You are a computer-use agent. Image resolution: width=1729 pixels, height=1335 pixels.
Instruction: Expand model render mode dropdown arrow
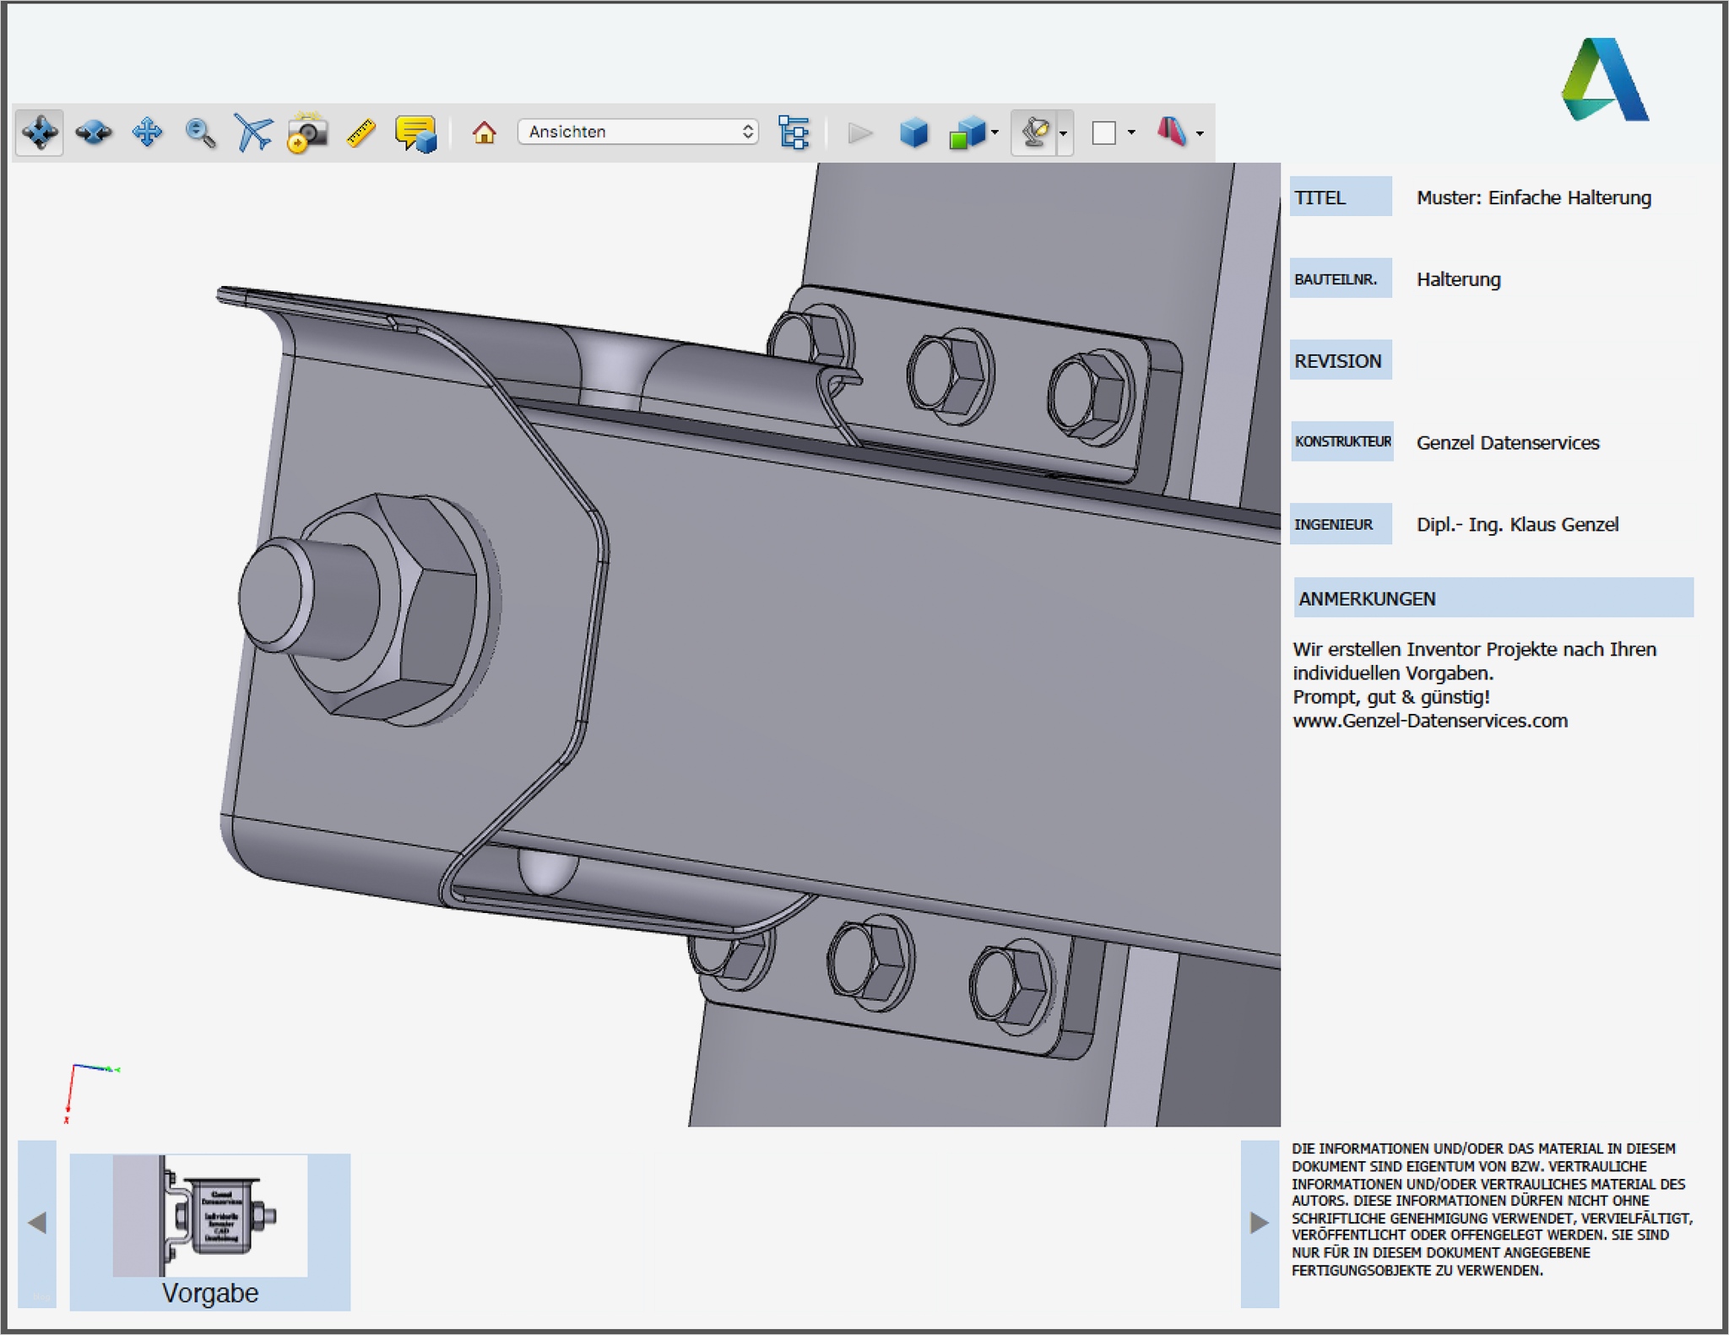[995, 132]
